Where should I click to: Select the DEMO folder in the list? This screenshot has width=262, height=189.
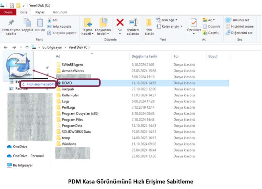point(67,83)
